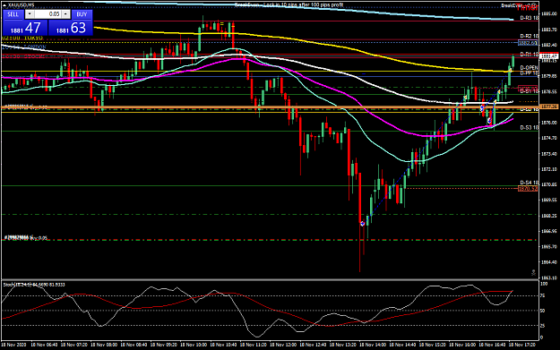Click the buy 0.05 order line label
The image size is (560, 350).
[26, 237]
